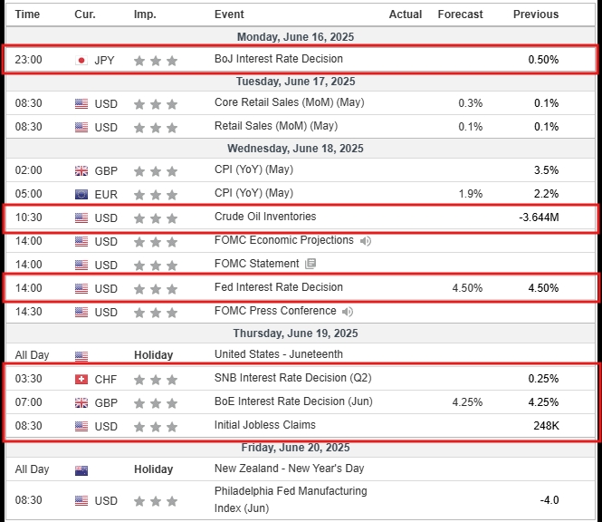Image resolution: width=602 pixels, height=522 pixels.
Task: Click importance stars in Retail Sales (MoM) row
Action: (156, 128)
